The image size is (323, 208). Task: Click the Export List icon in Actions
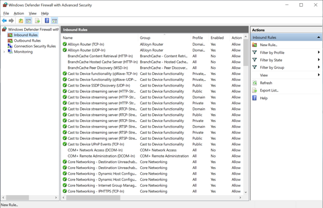[255, 90]
